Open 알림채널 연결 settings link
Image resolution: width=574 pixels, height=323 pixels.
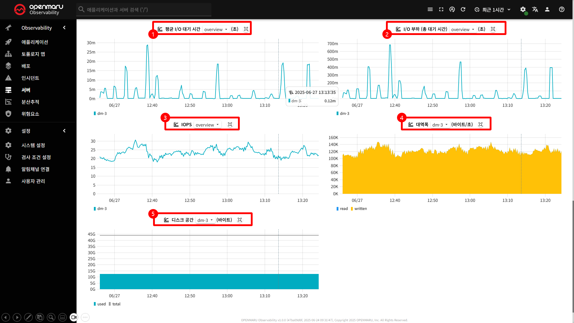click(35, 169)
